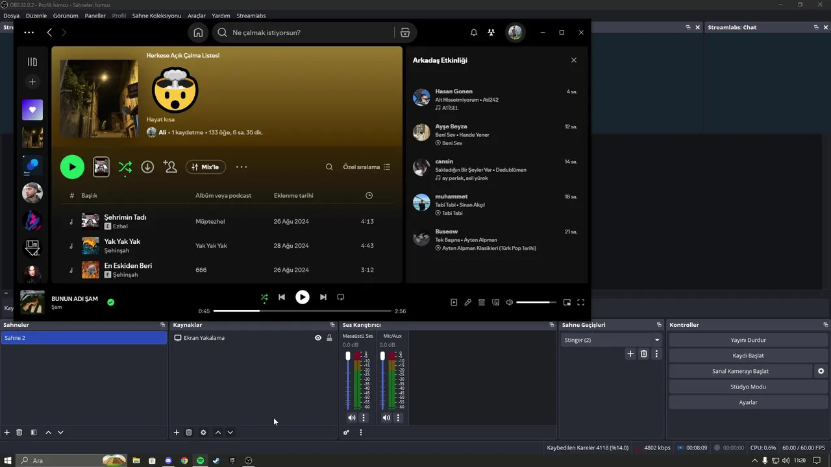
Task: Download the playlist with the arrow icon
Action: click(147, 167)
